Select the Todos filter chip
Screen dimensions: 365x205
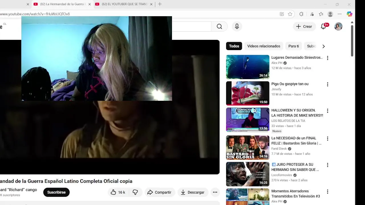point(234,46)
